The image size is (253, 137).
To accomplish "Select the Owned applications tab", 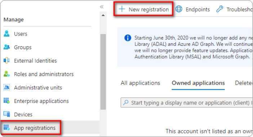I will point(198,83).
